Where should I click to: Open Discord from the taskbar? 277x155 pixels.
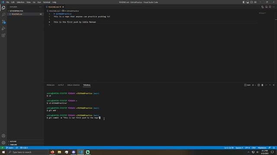coord(74,152)
